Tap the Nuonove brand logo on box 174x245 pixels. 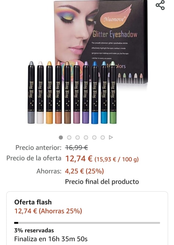coord(114,19)
